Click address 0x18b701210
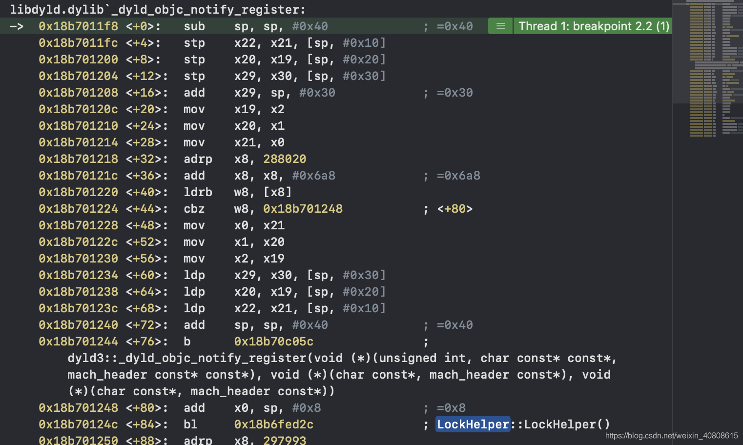 point(78,126)
